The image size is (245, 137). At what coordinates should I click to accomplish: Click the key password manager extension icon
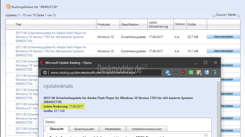click(175, 72)
